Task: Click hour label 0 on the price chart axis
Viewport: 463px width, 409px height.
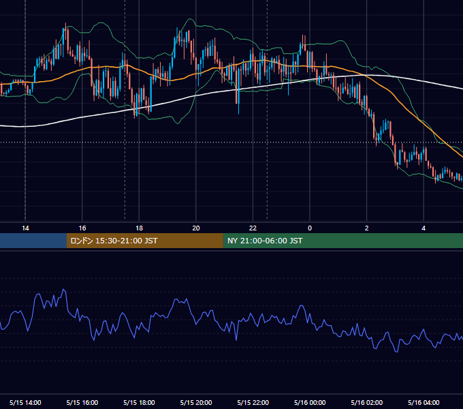Action: click(x=310, y=228)
